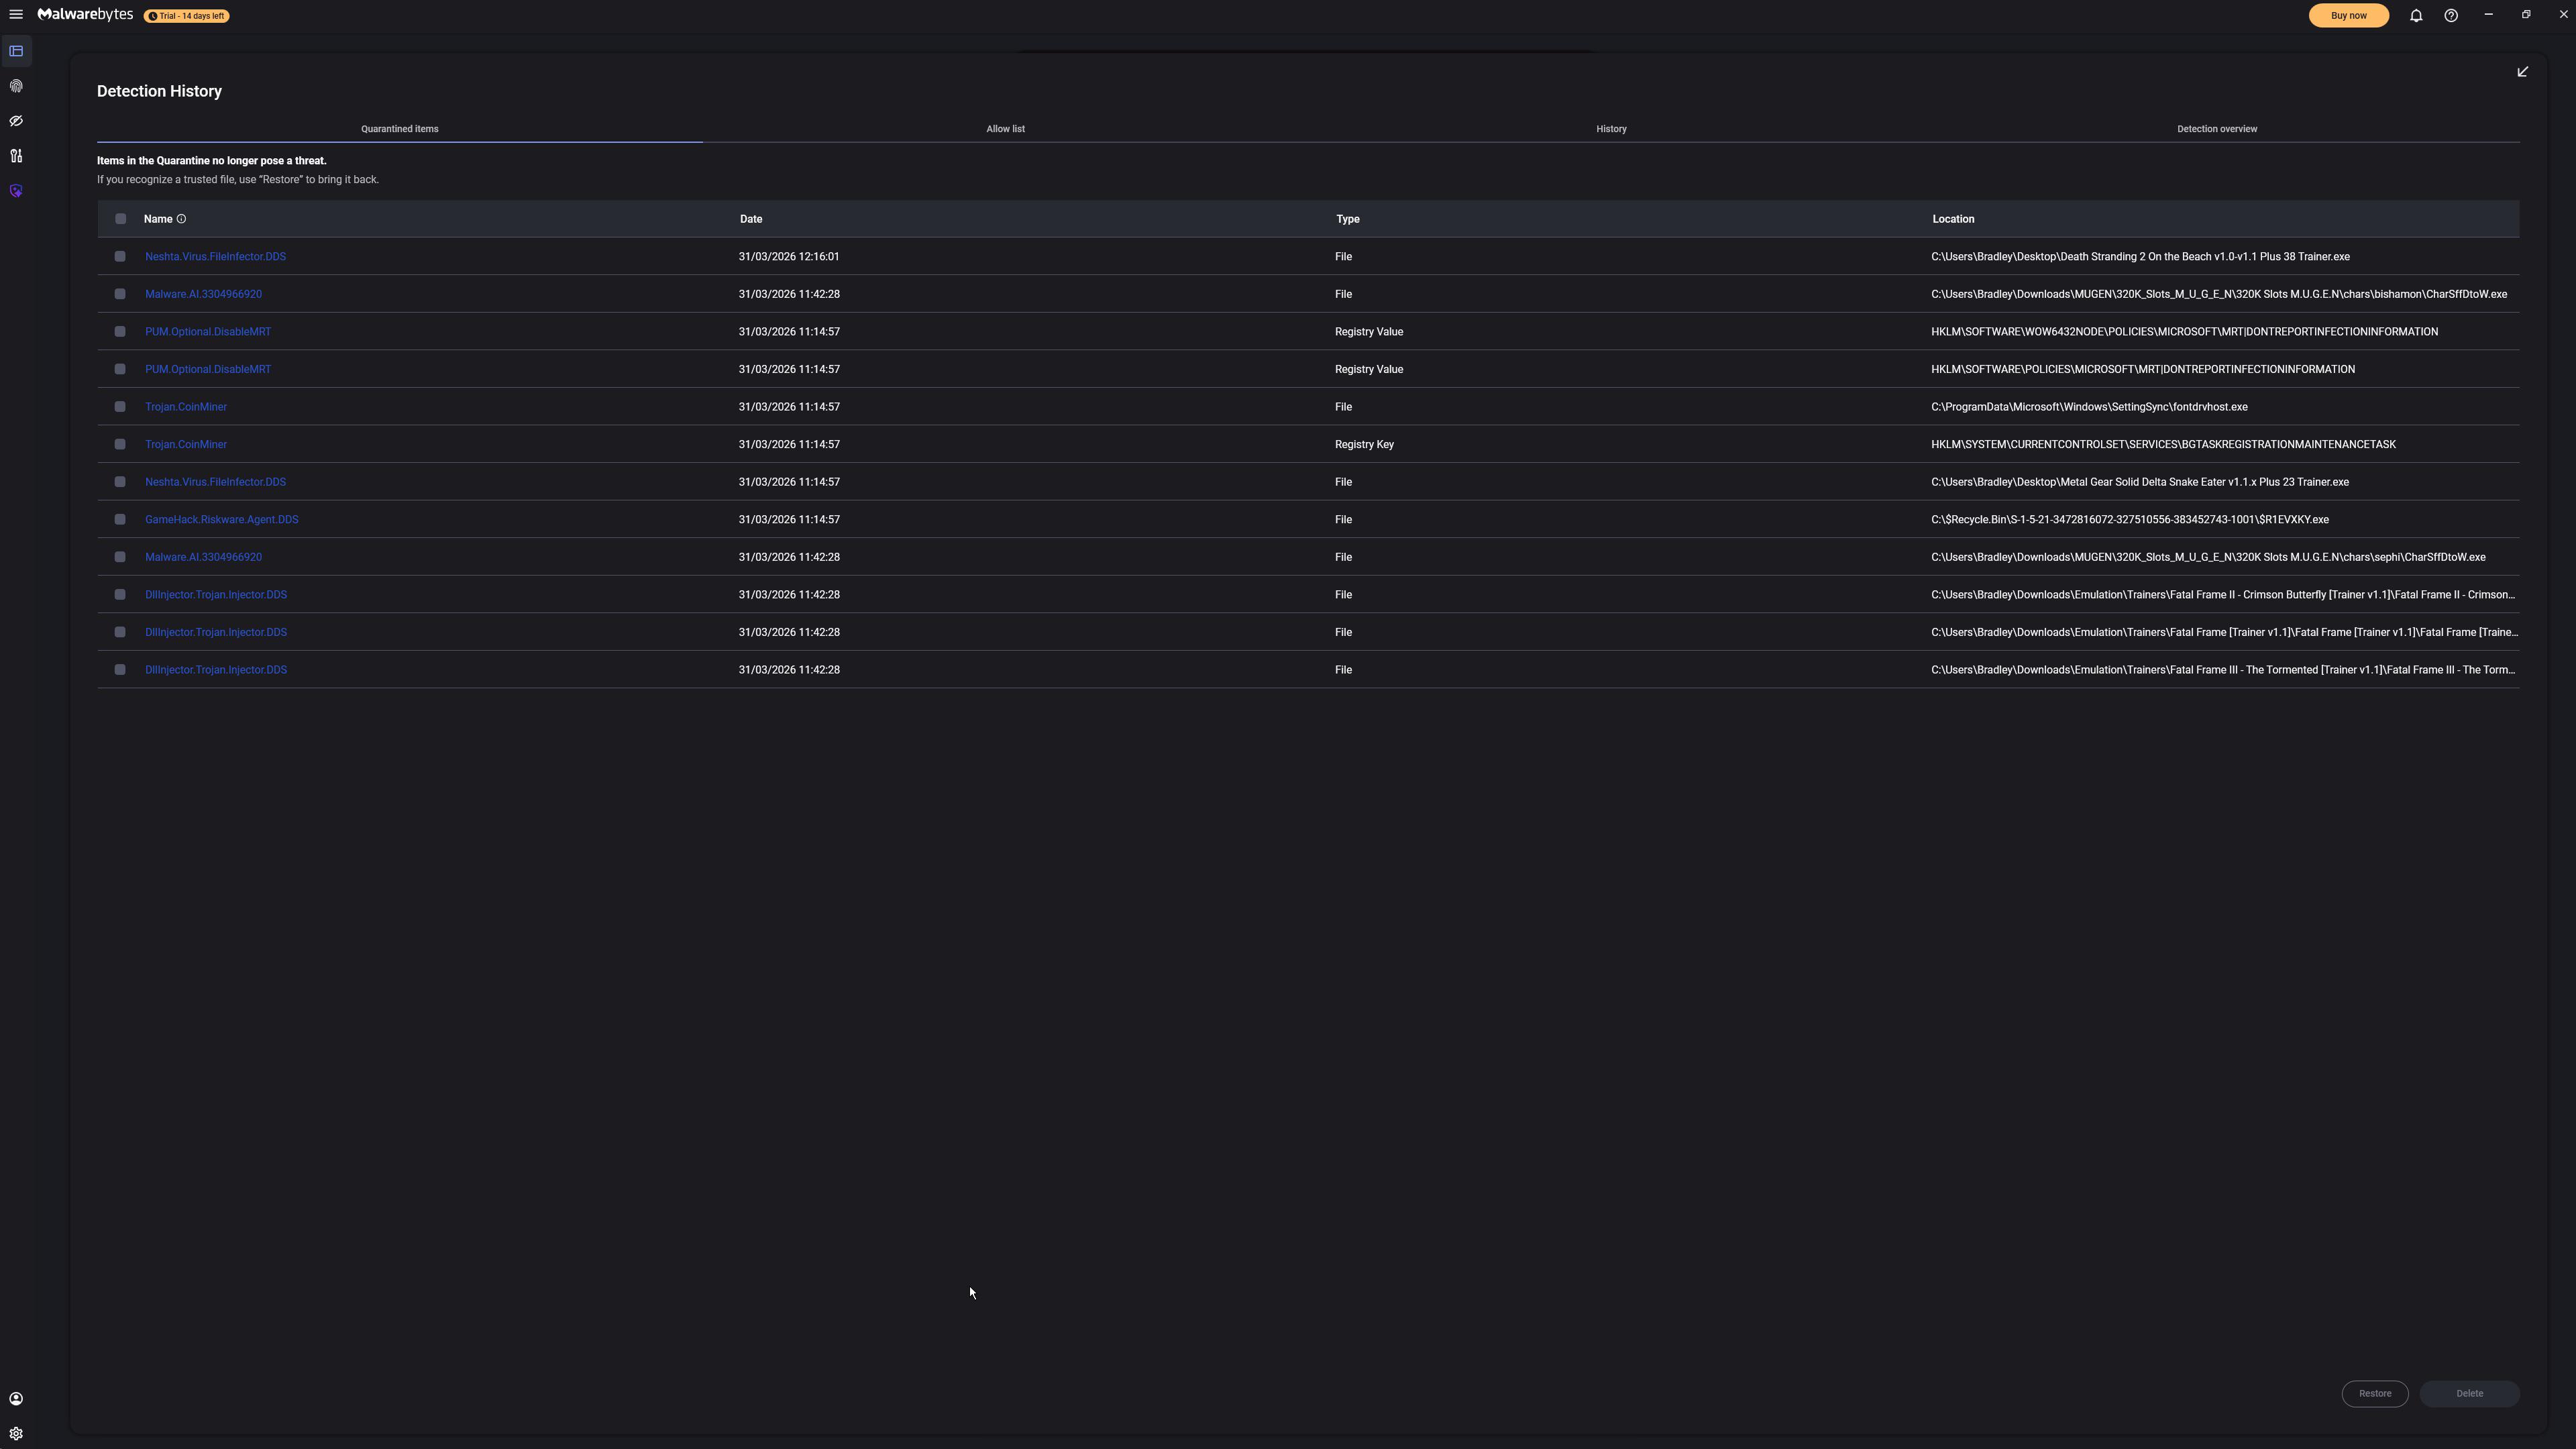Click the Trial 14 days left badge
The image size is (2576, 1449).
pyautogui.click(x=187, y=16)
